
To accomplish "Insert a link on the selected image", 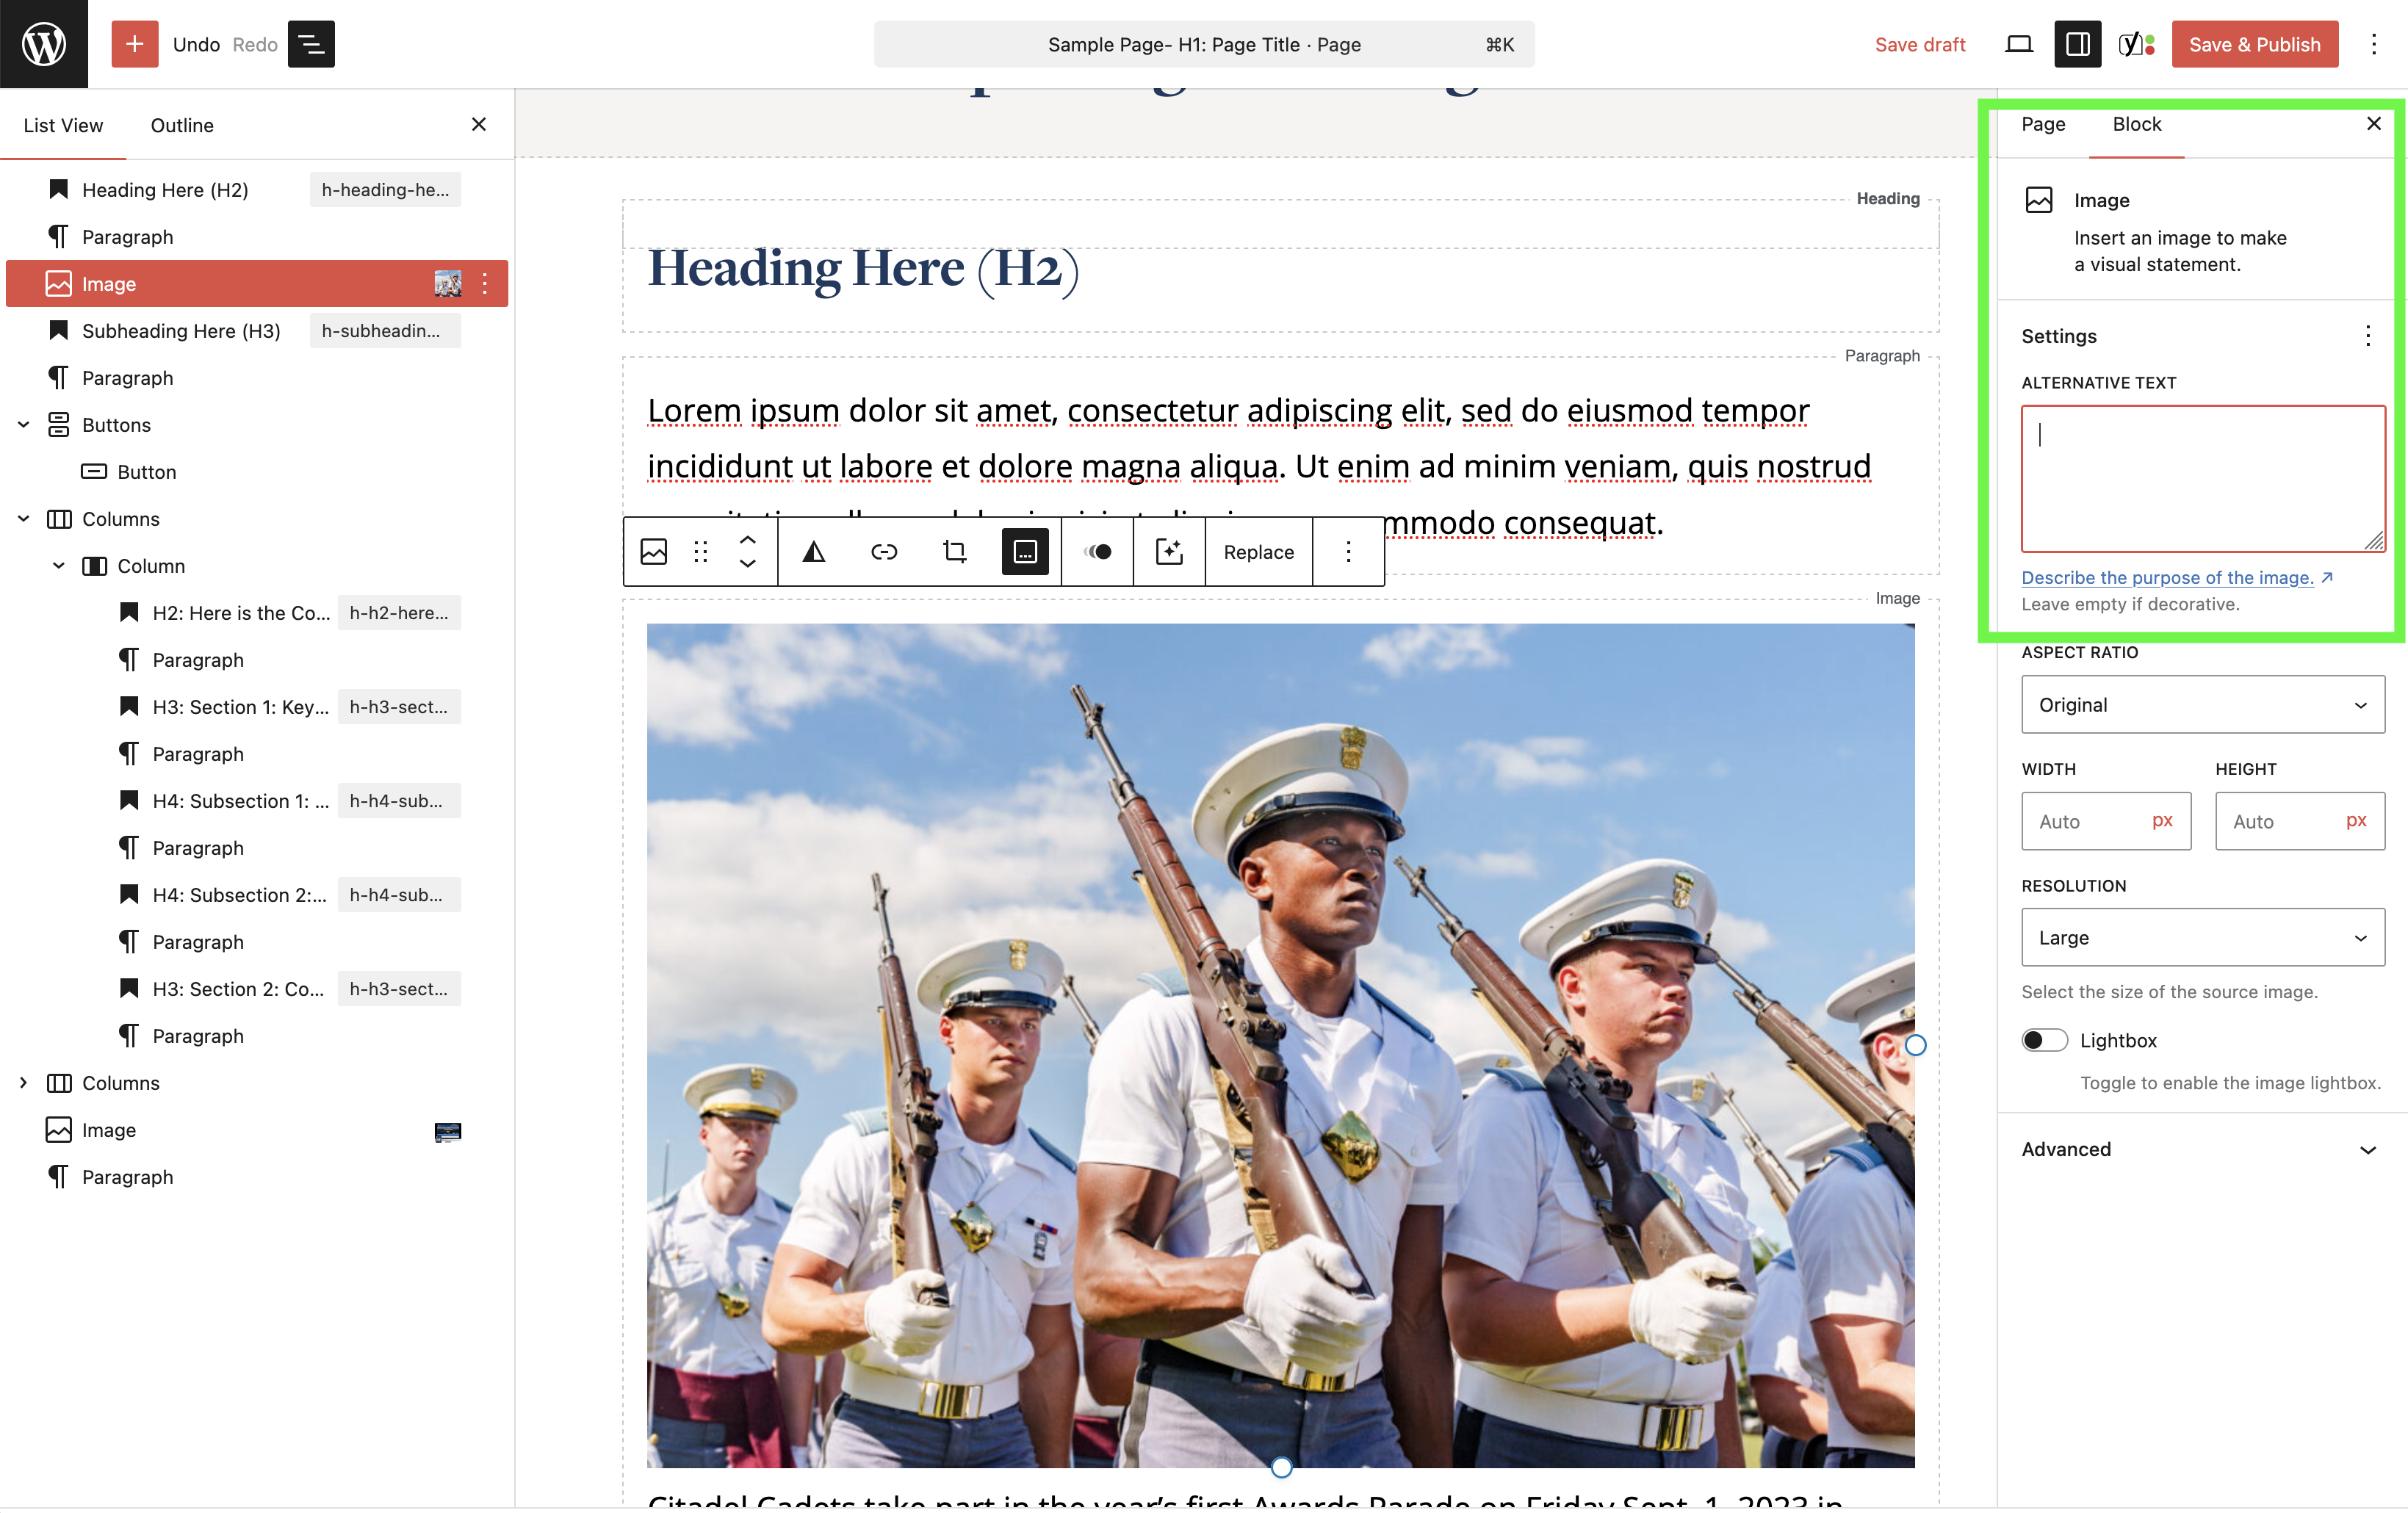I will [884, 551].
